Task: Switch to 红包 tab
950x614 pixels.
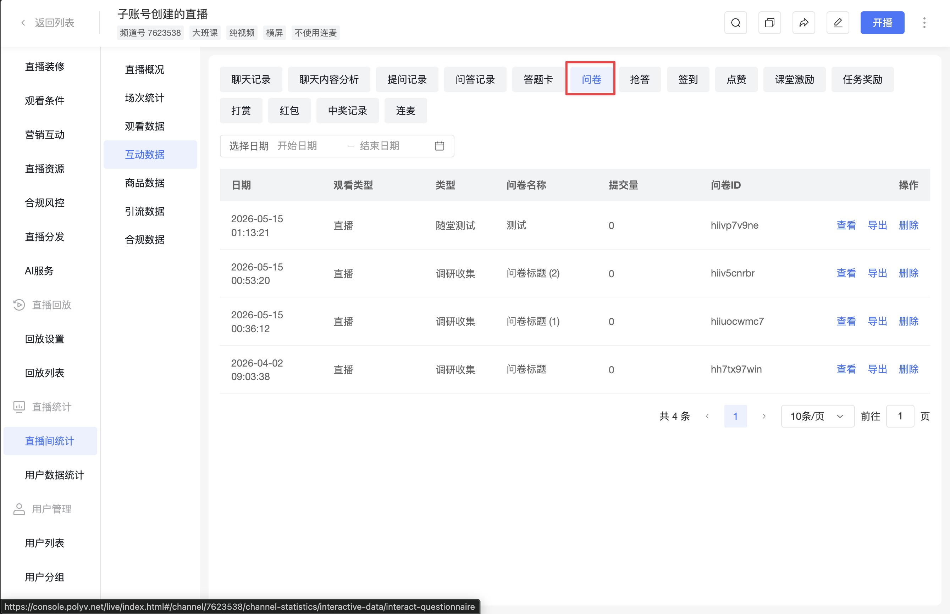Action: pyautogui.click(x=289, y=111)
